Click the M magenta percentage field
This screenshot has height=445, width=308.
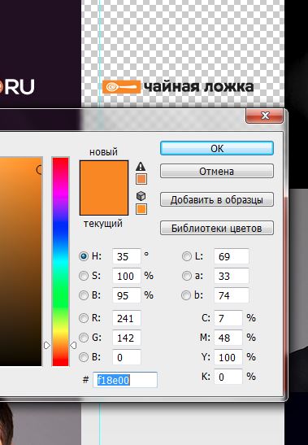tap(228, 338)
